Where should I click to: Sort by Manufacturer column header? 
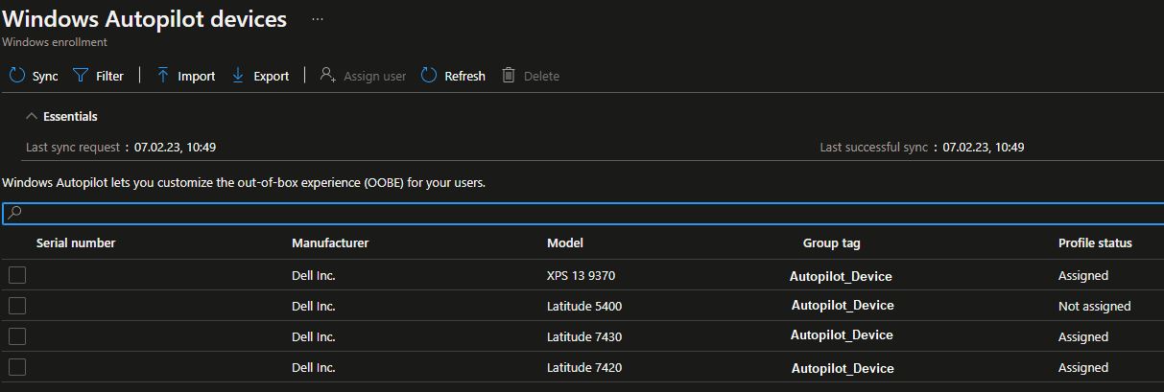[330, 243]
